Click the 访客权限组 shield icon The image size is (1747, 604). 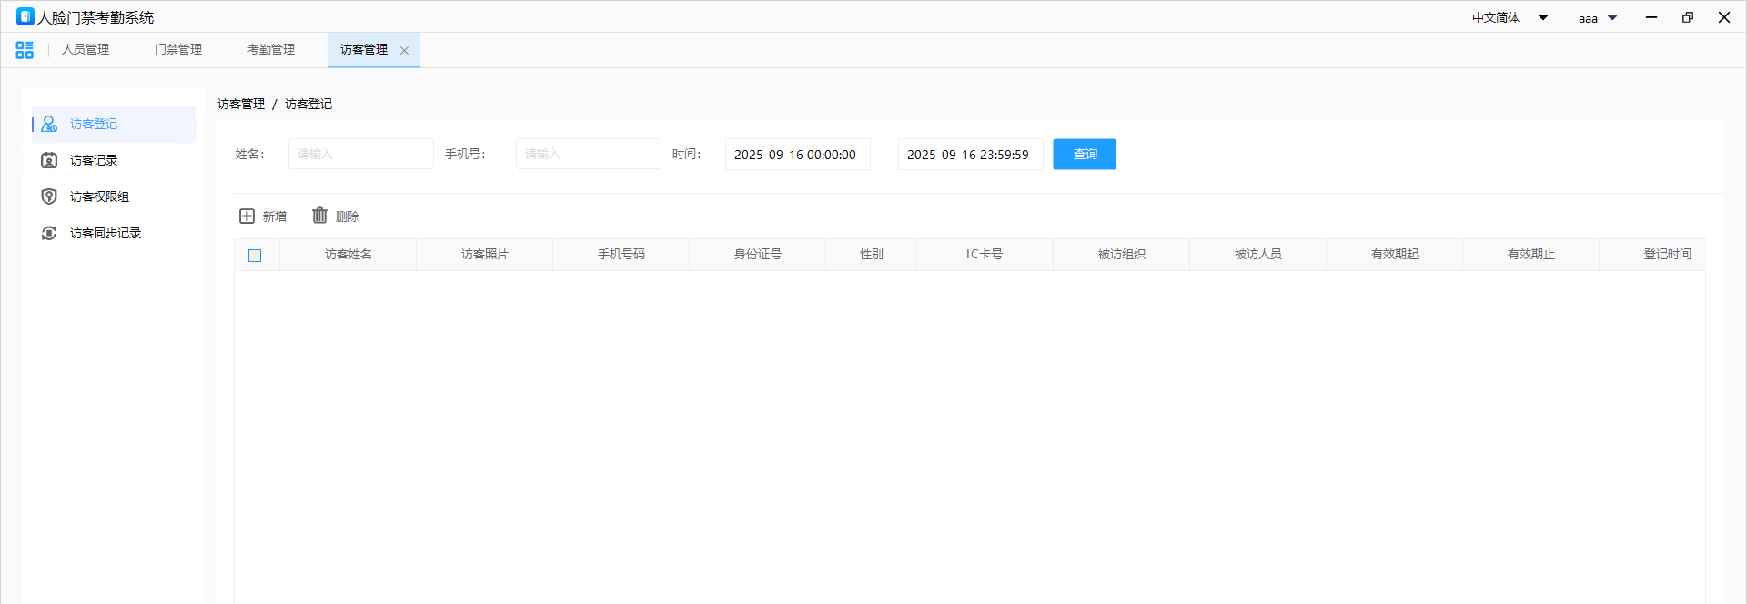point(49,196)
